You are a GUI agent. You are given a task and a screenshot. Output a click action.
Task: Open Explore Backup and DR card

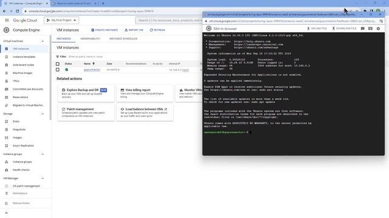click(86, 93)
